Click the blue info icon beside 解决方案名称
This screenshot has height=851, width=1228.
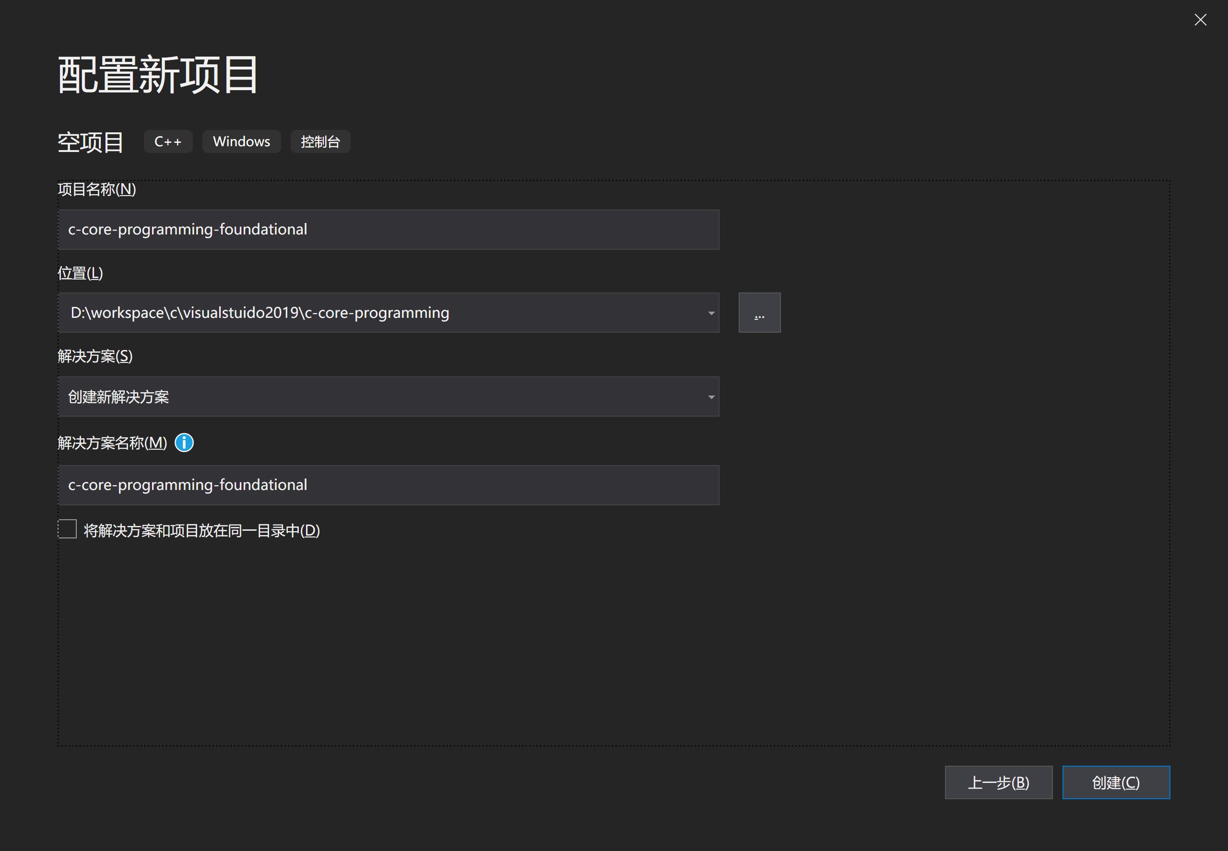tap(184, 443)
